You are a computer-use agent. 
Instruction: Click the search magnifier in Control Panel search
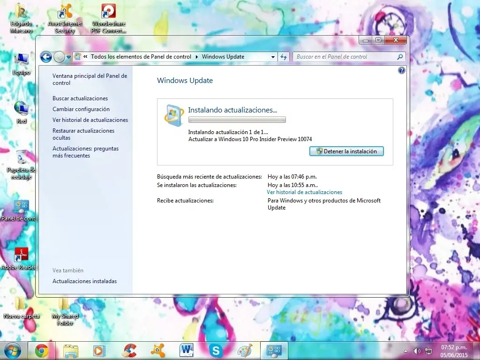400,57
